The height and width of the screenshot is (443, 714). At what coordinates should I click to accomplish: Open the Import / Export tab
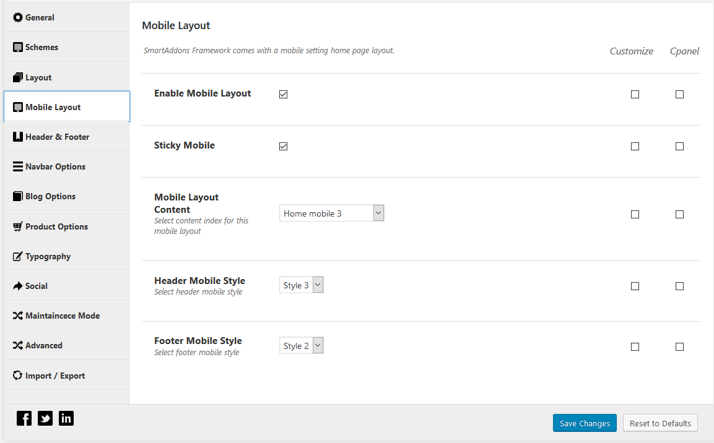[x=66, y=376]
